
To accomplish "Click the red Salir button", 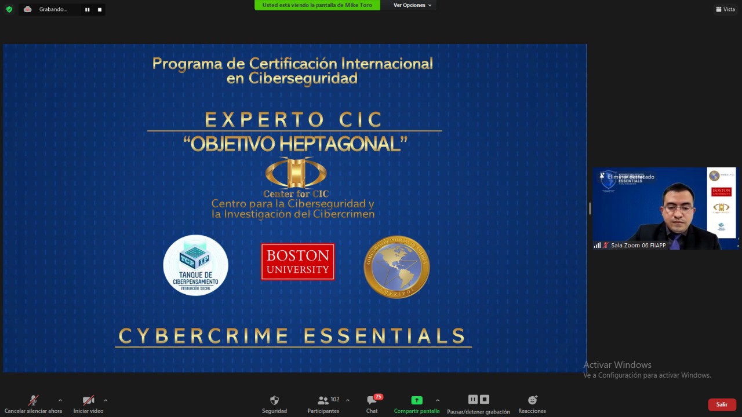I will point(722,404).
